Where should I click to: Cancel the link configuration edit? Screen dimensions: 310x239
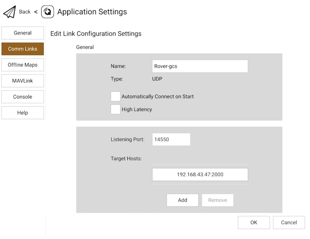tap(289, 222)
